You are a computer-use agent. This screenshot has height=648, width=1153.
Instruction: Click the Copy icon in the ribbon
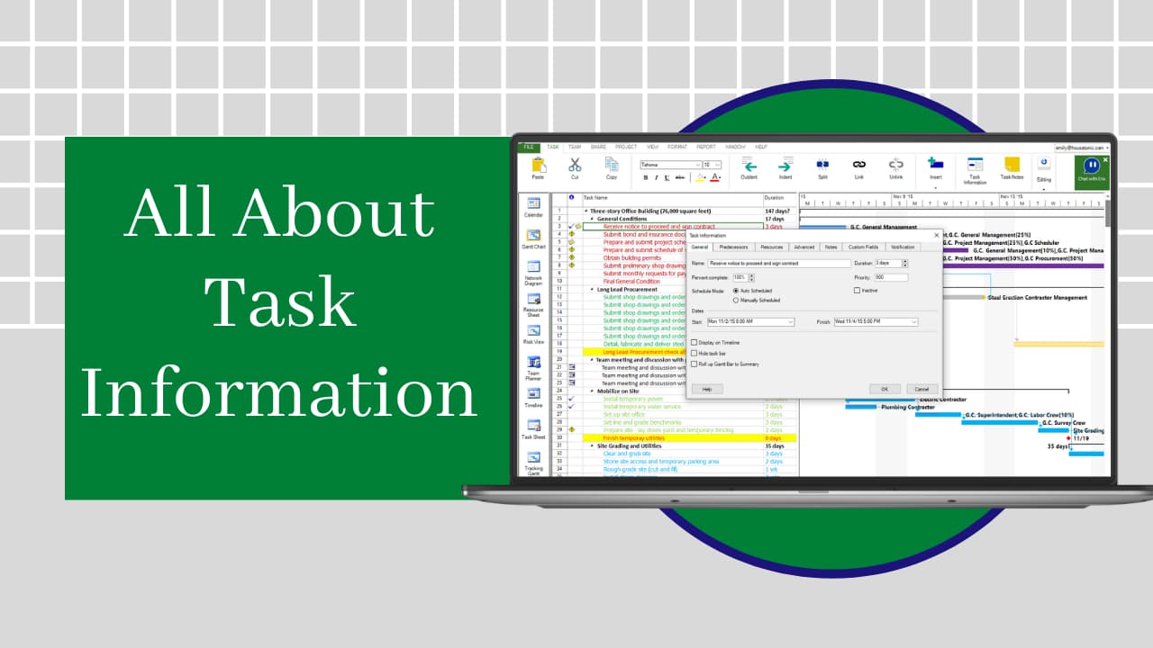click(x=612, y=165)
